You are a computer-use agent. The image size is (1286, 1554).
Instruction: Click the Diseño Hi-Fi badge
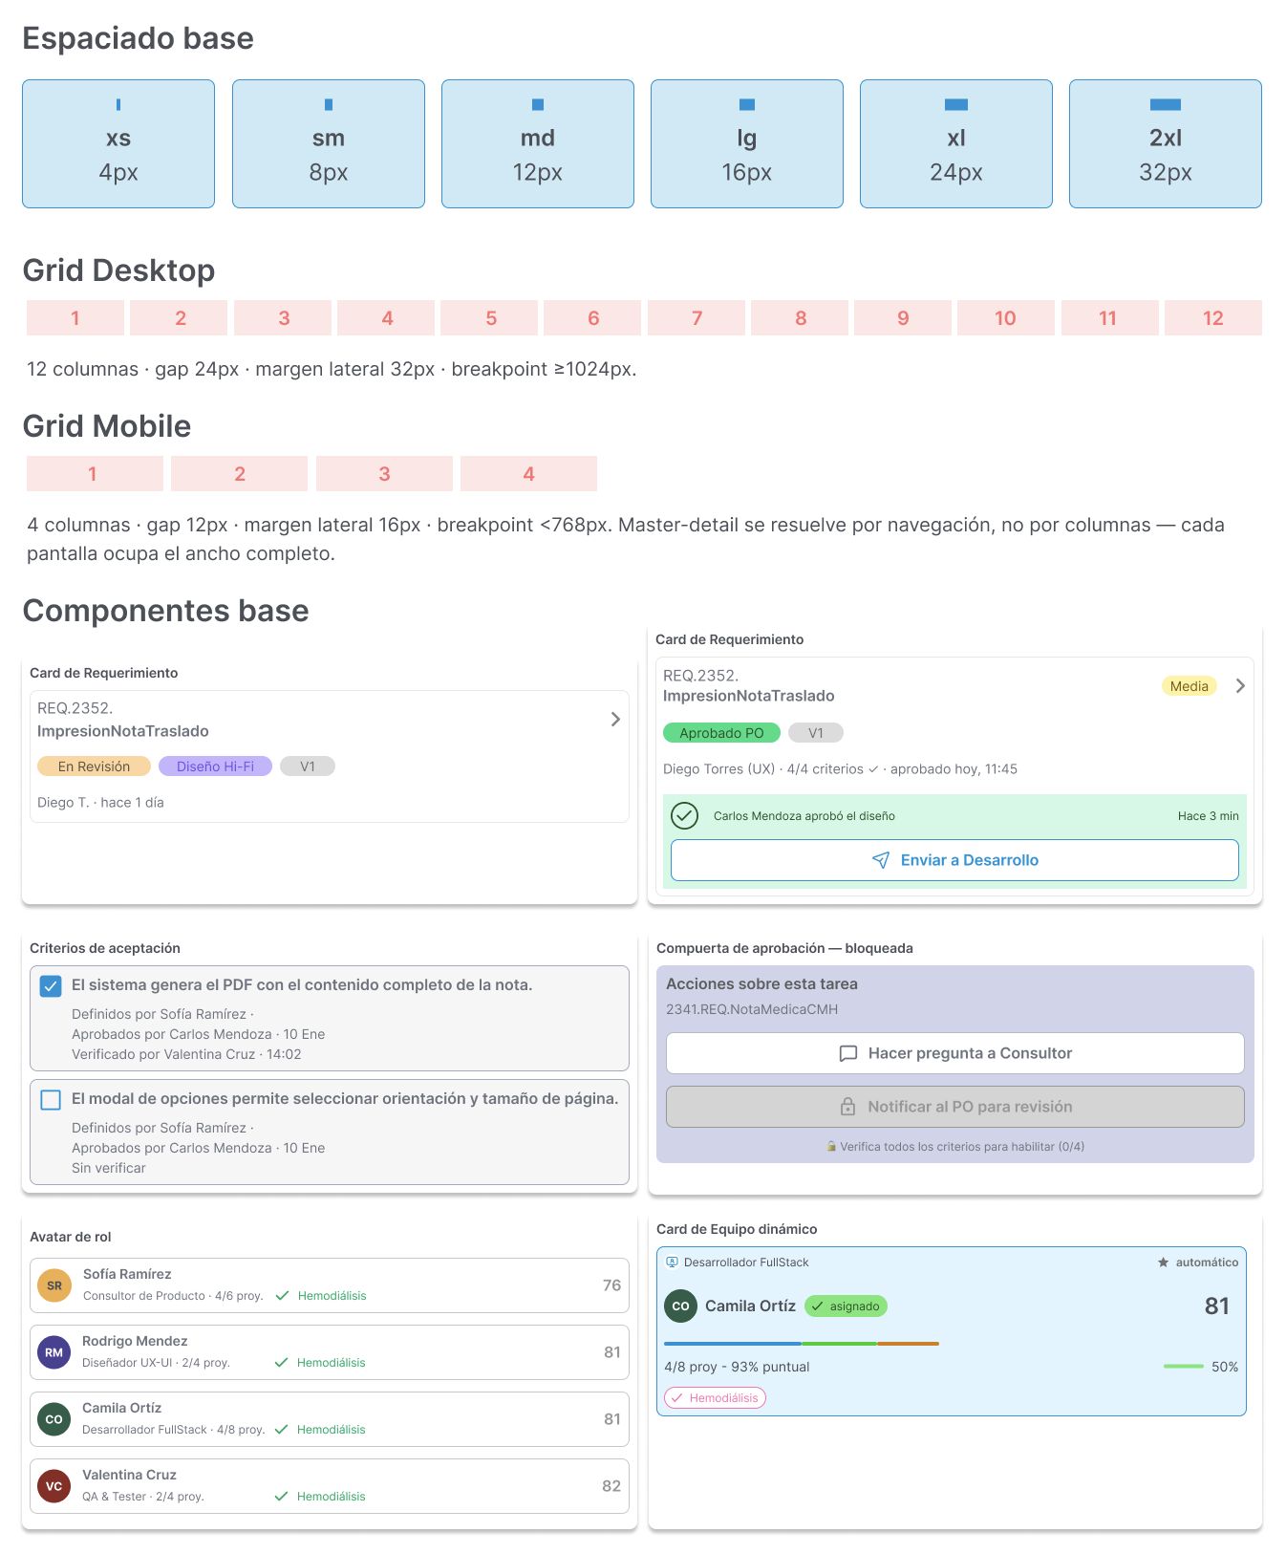pyautogui.click(x=215, y=766)
